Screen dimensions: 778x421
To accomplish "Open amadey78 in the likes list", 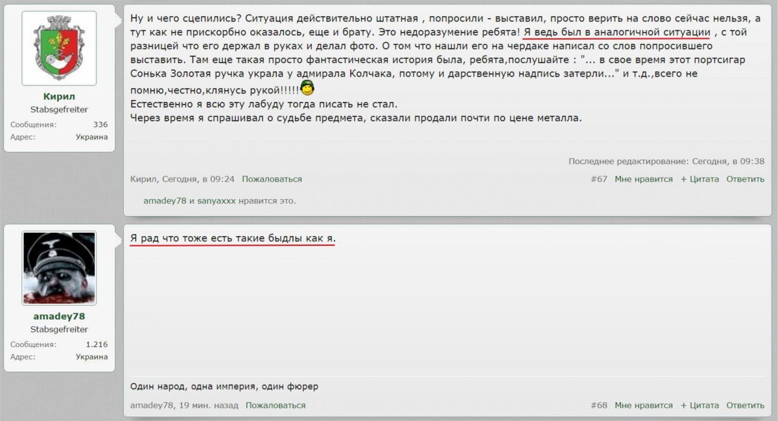I will (165, 201).
